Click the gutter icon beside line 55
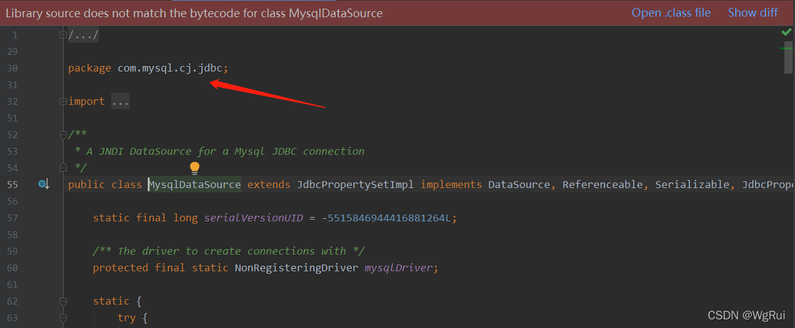 43,184
